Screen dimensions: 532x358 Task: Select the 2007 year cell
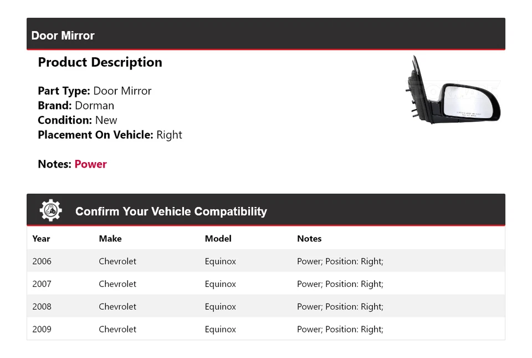[x=42, y=284]
